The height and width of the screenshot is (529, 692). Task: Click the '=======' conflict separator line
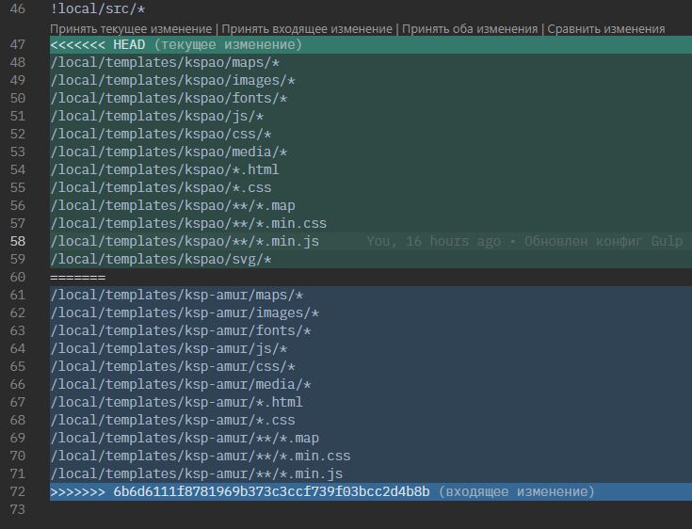(78, 278)
